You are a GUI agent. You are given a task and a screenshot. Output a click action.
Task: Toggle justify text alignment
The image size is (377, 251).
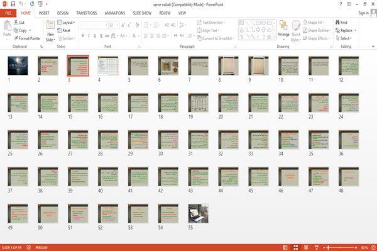click(x=164, y=36)
